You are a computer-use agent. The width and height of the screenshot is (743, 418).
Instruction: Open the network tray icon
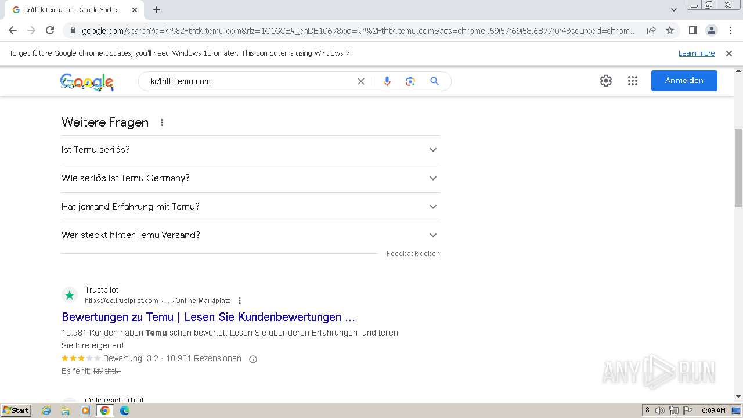point(674,410)
